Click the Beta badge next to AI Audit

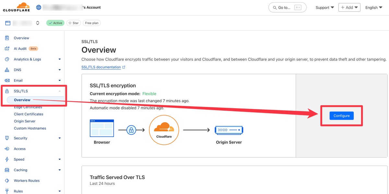(x=33, y=49)
